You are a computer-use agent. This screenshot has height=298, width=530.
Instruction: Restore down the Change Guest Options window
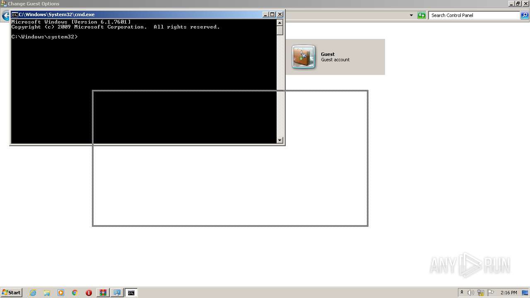coord(518,4)
